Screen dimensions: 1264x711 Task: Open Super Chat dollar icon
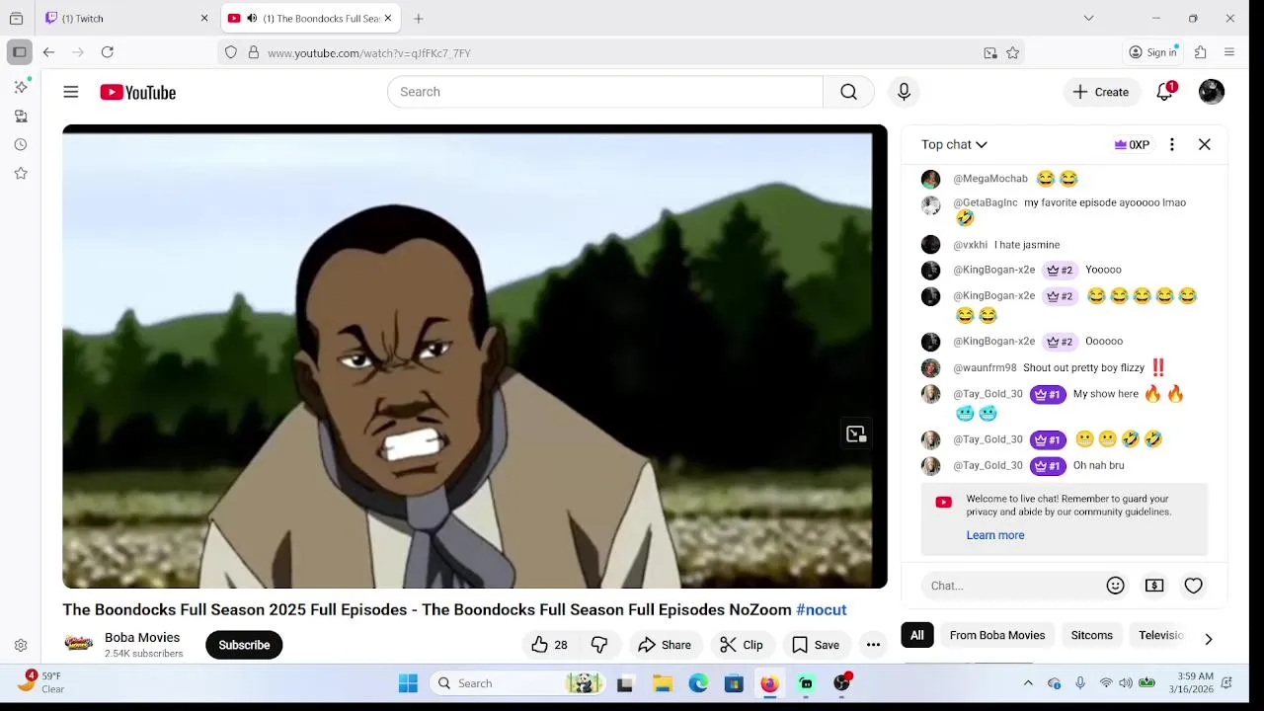(x=1154, y=586)
